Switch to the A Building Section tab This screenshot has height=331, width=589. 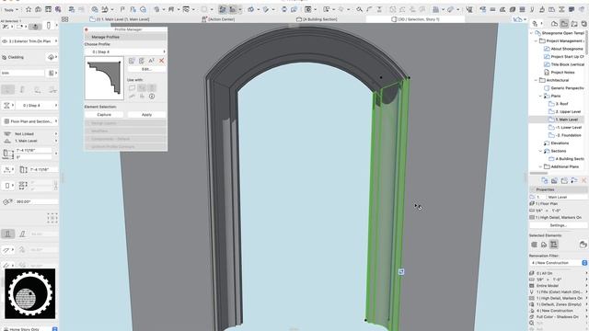(317, 19)
